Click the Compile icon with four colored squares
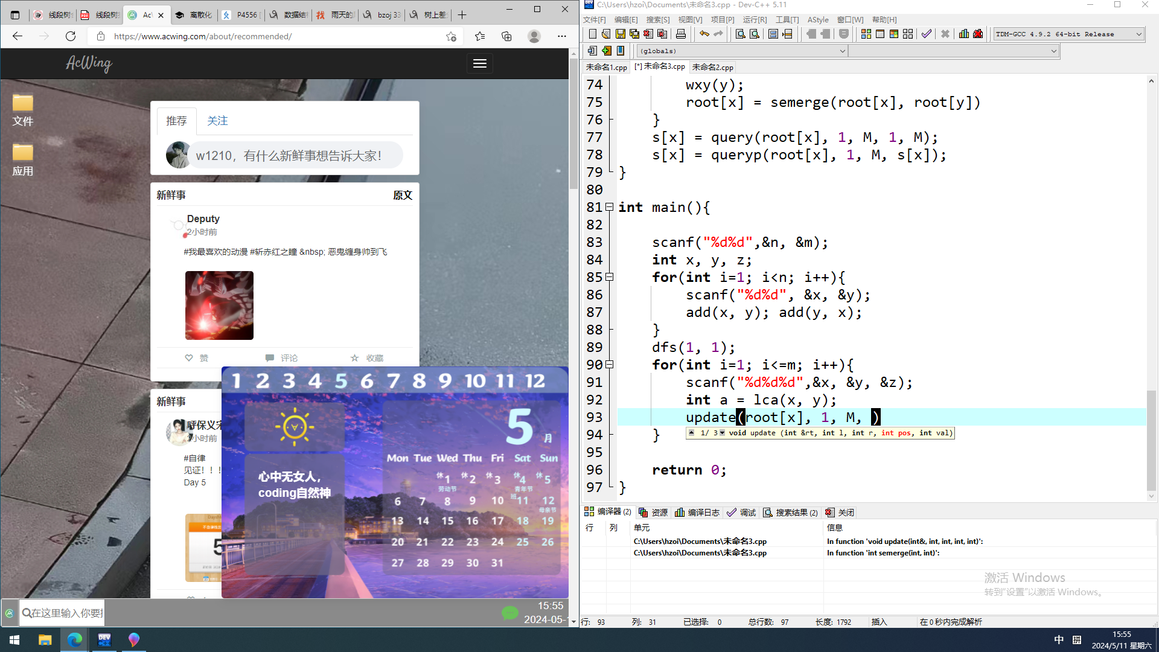The height and width of the screenshot is (652, 1159). (866, 34)
